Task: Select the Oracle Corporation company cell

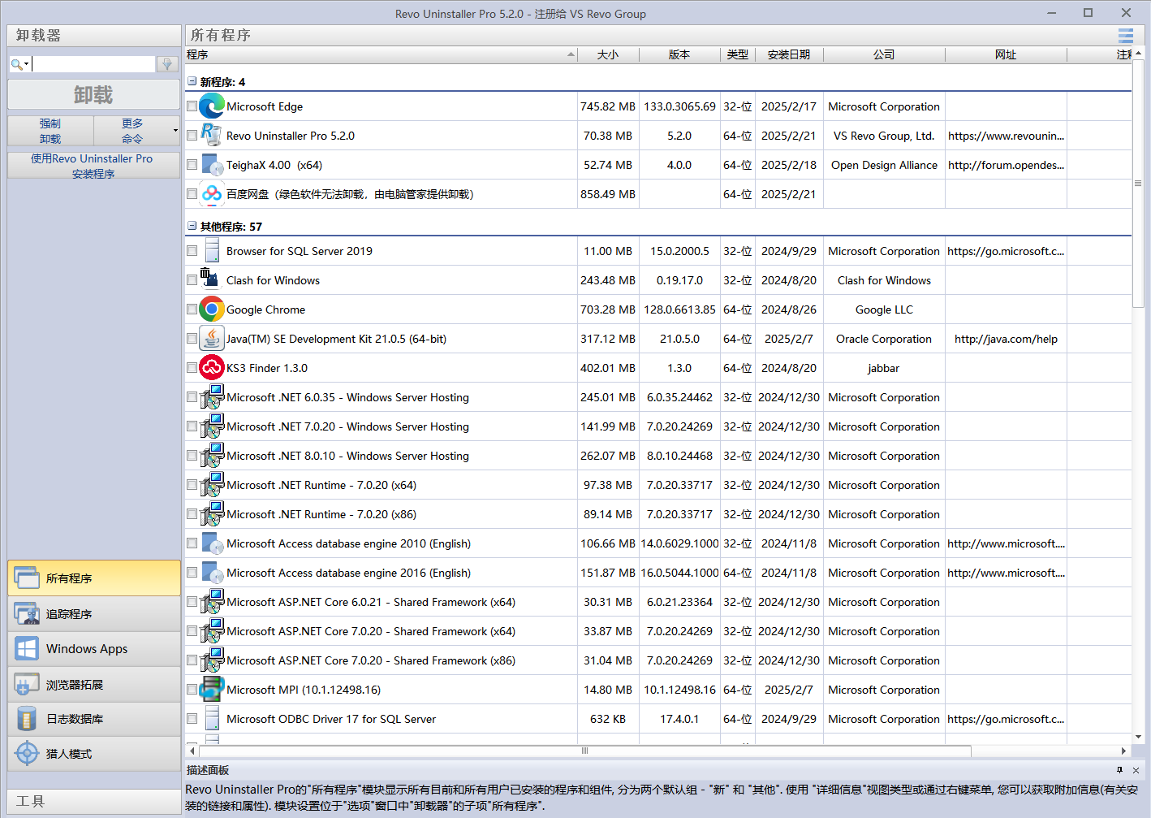Action: point(884,339)
